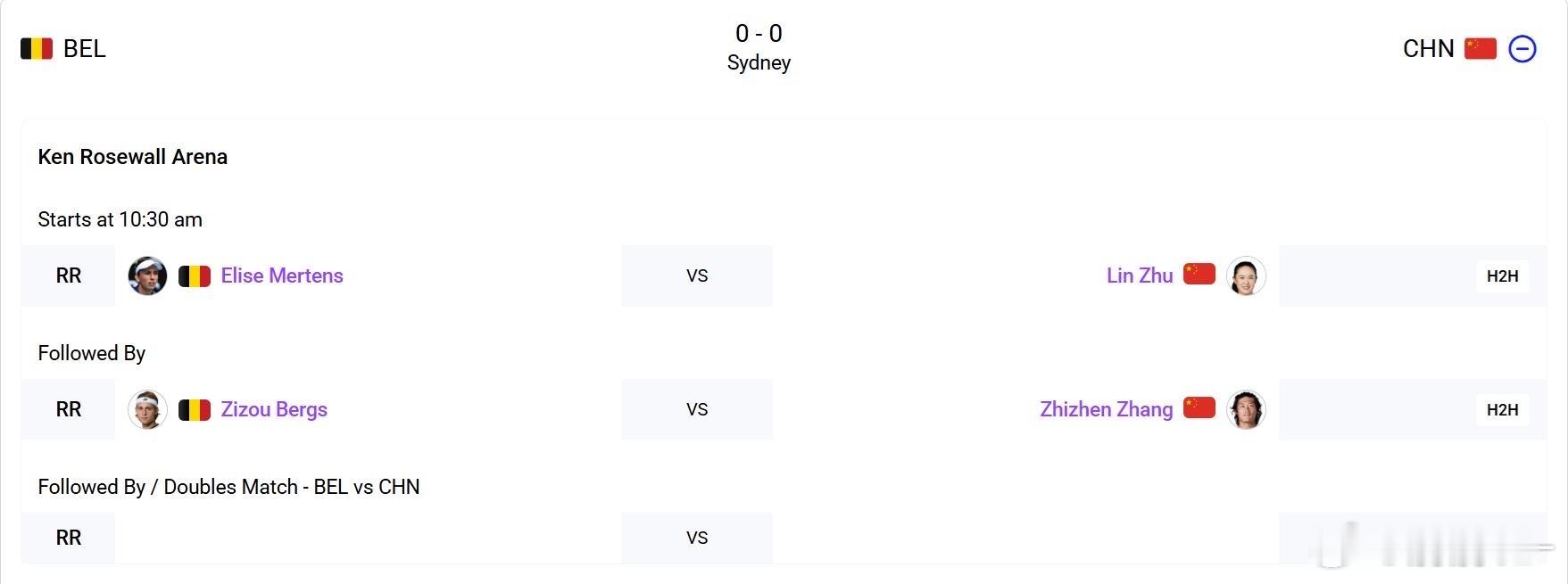Viewport: 1568px width, 584px height.
Task: View H2H for Mertens vs Zhu
Action: (x=1502, y=276)
